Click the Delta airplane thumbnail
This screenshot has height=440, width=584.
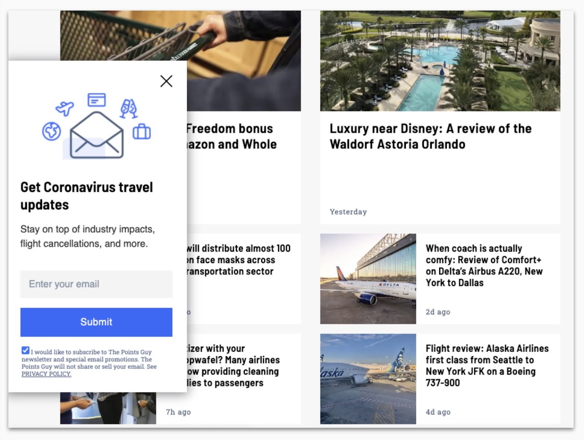pyautogui.click(x=368, y=279)
